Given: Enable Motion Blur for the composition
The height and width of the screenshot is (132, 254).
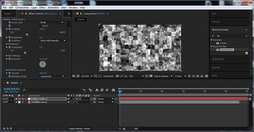Looking at the screenshot, I should point(107,90).
